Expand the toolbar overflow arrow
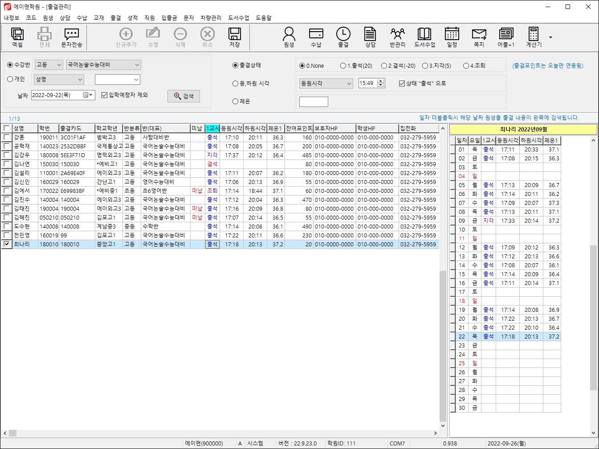The image size is (599, 449). [550, 37]
